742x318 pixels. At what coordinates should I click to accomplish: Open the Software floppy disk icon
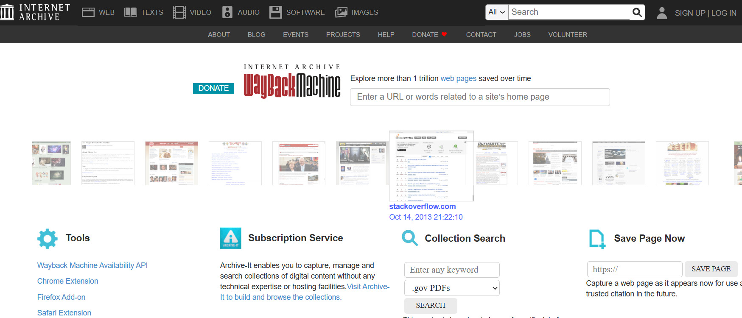(x=276, y=12)
